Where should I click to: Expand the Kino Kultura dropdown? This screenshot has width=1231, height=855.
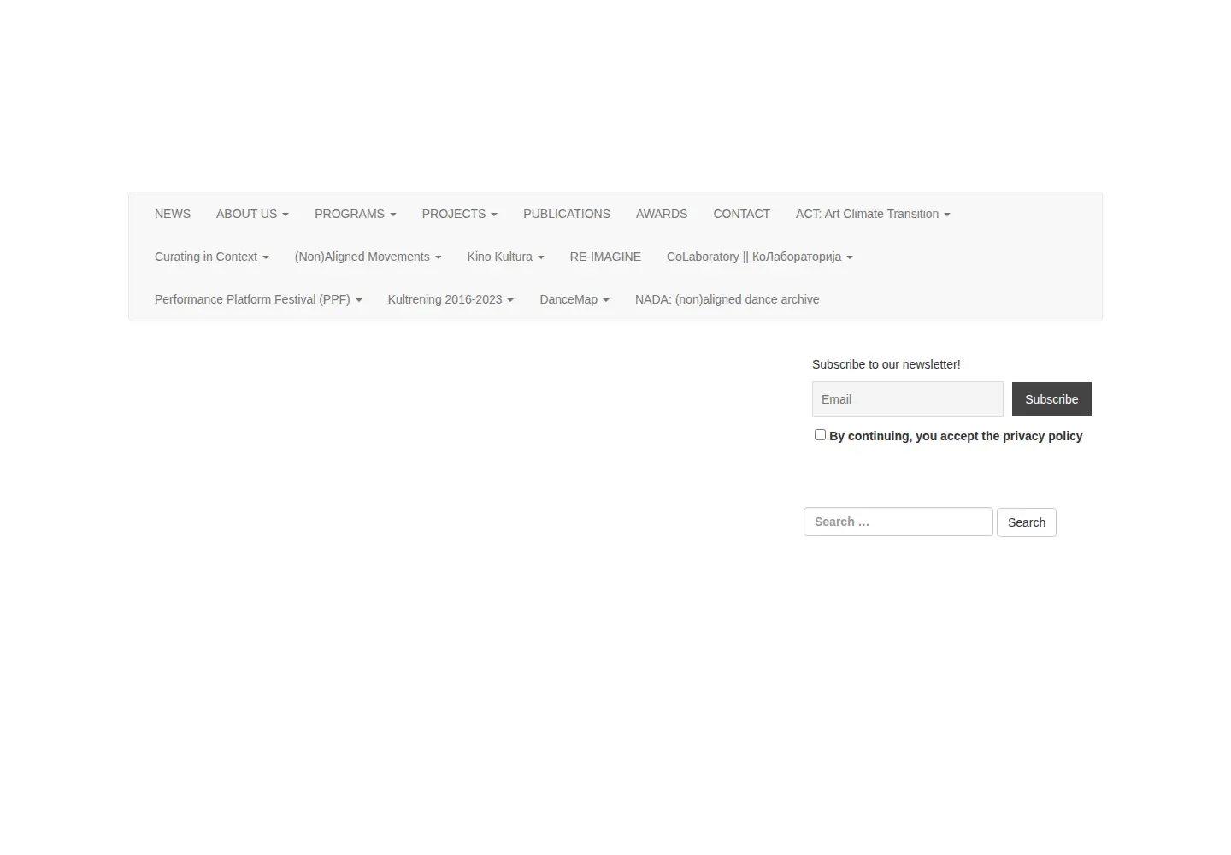coord(506,256)
